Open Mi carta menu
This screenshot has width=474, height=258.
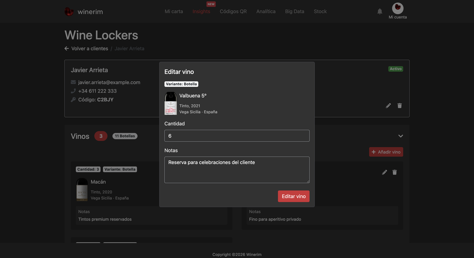point(174,11)
